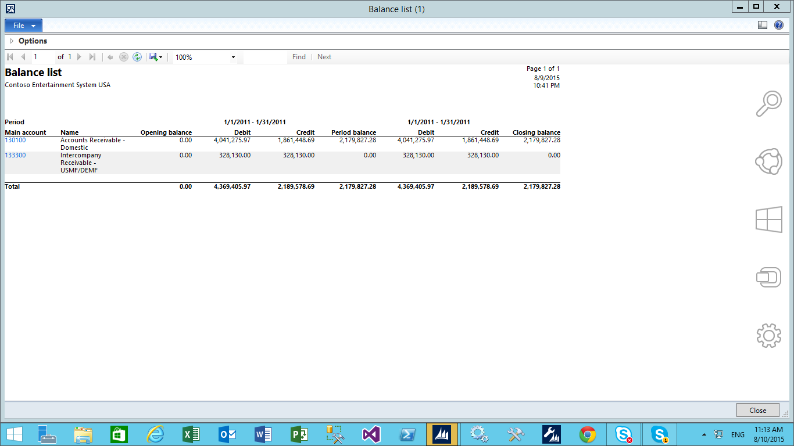The width and height of the screenshot is (794, 446).
Task: Open main account 133300 link
Action: pyautogui.click(x=15, y=155)
